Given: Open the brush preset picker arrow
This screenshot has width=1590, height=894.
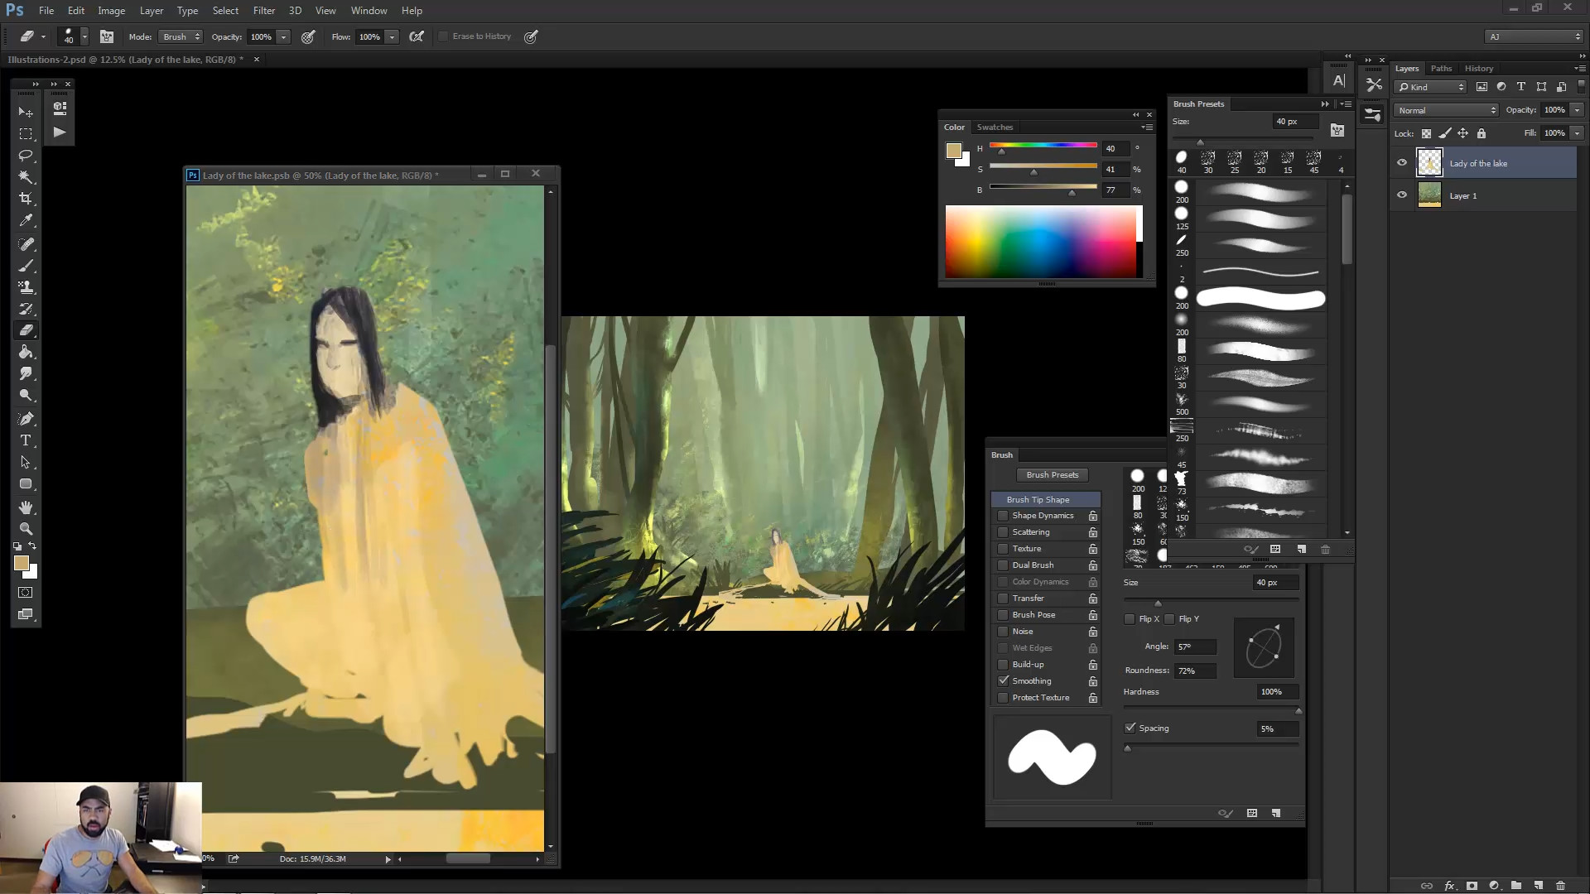Looking at the screenshot, I should 84,36.
